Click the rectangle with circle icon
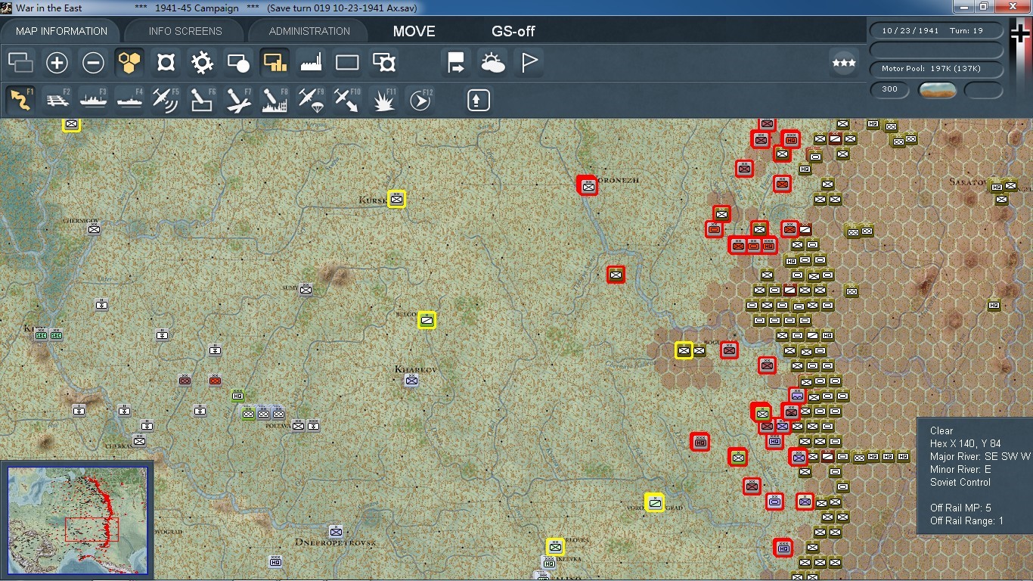This screenshot has height=581, width=1033. click(238, 63)
